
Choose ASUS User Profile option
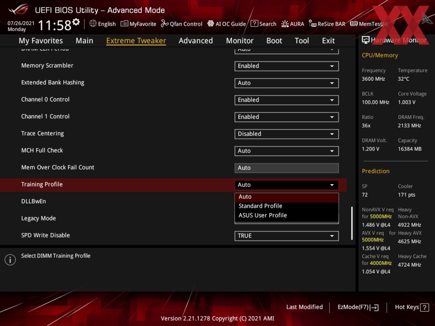287,215
